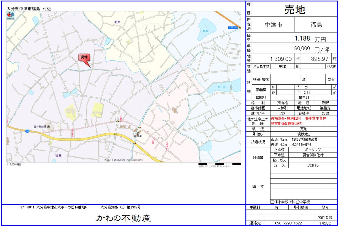Click the Shobunsha Publications copyright text
The width and height of the screenshot is (340, 227).
tap(124, 160)
